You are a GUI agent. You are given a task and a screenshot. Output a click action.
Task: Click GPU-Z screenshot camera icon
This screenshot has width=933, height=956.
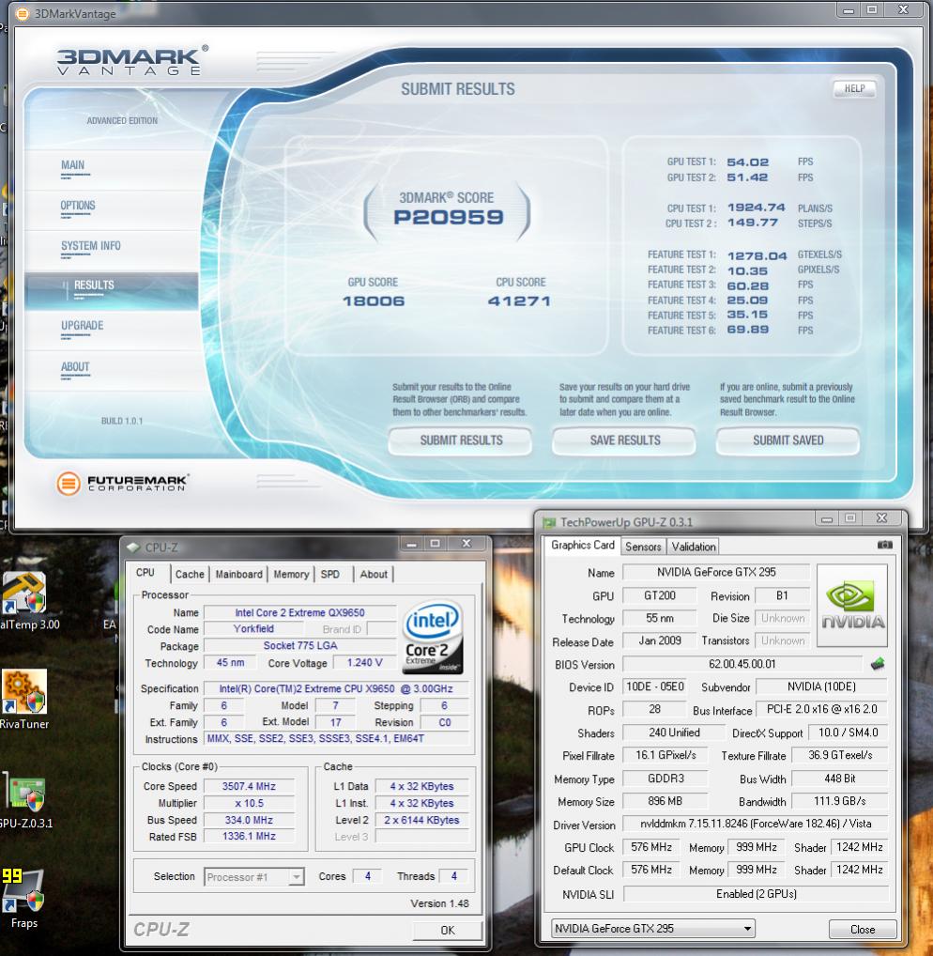click(x=884, y=545)
